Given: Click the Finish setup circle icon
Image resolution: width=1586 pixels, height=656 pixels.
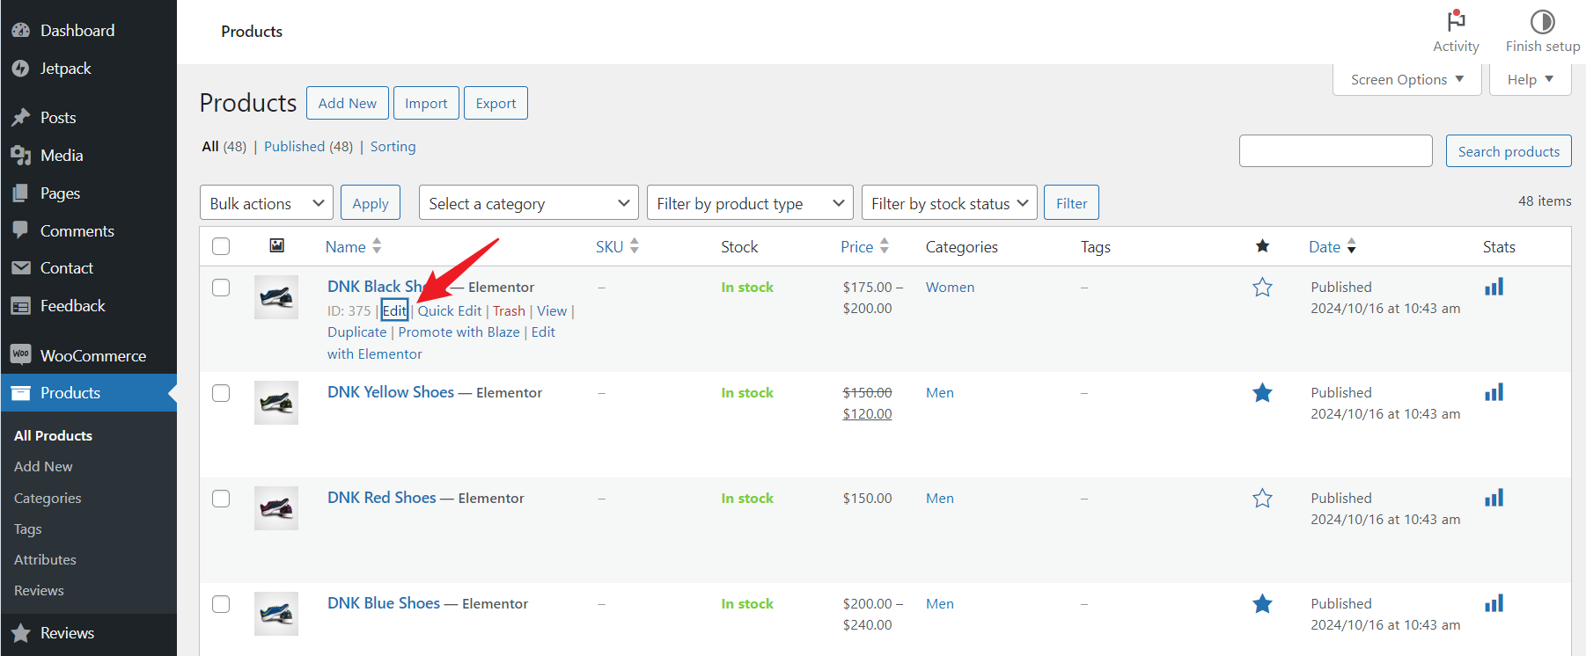Looking at the screenshot, I should pyautogui.click(x=1542, y=21).
